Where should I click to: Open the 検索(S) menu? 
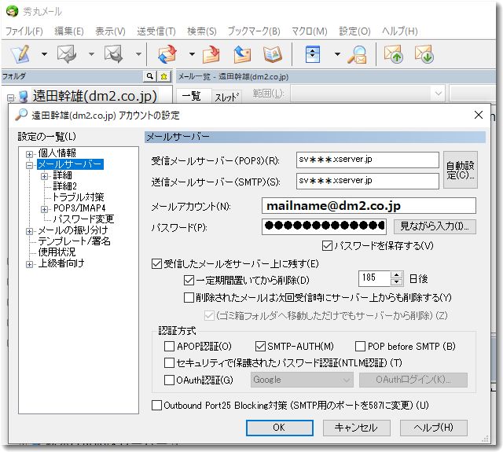point(202,31)
